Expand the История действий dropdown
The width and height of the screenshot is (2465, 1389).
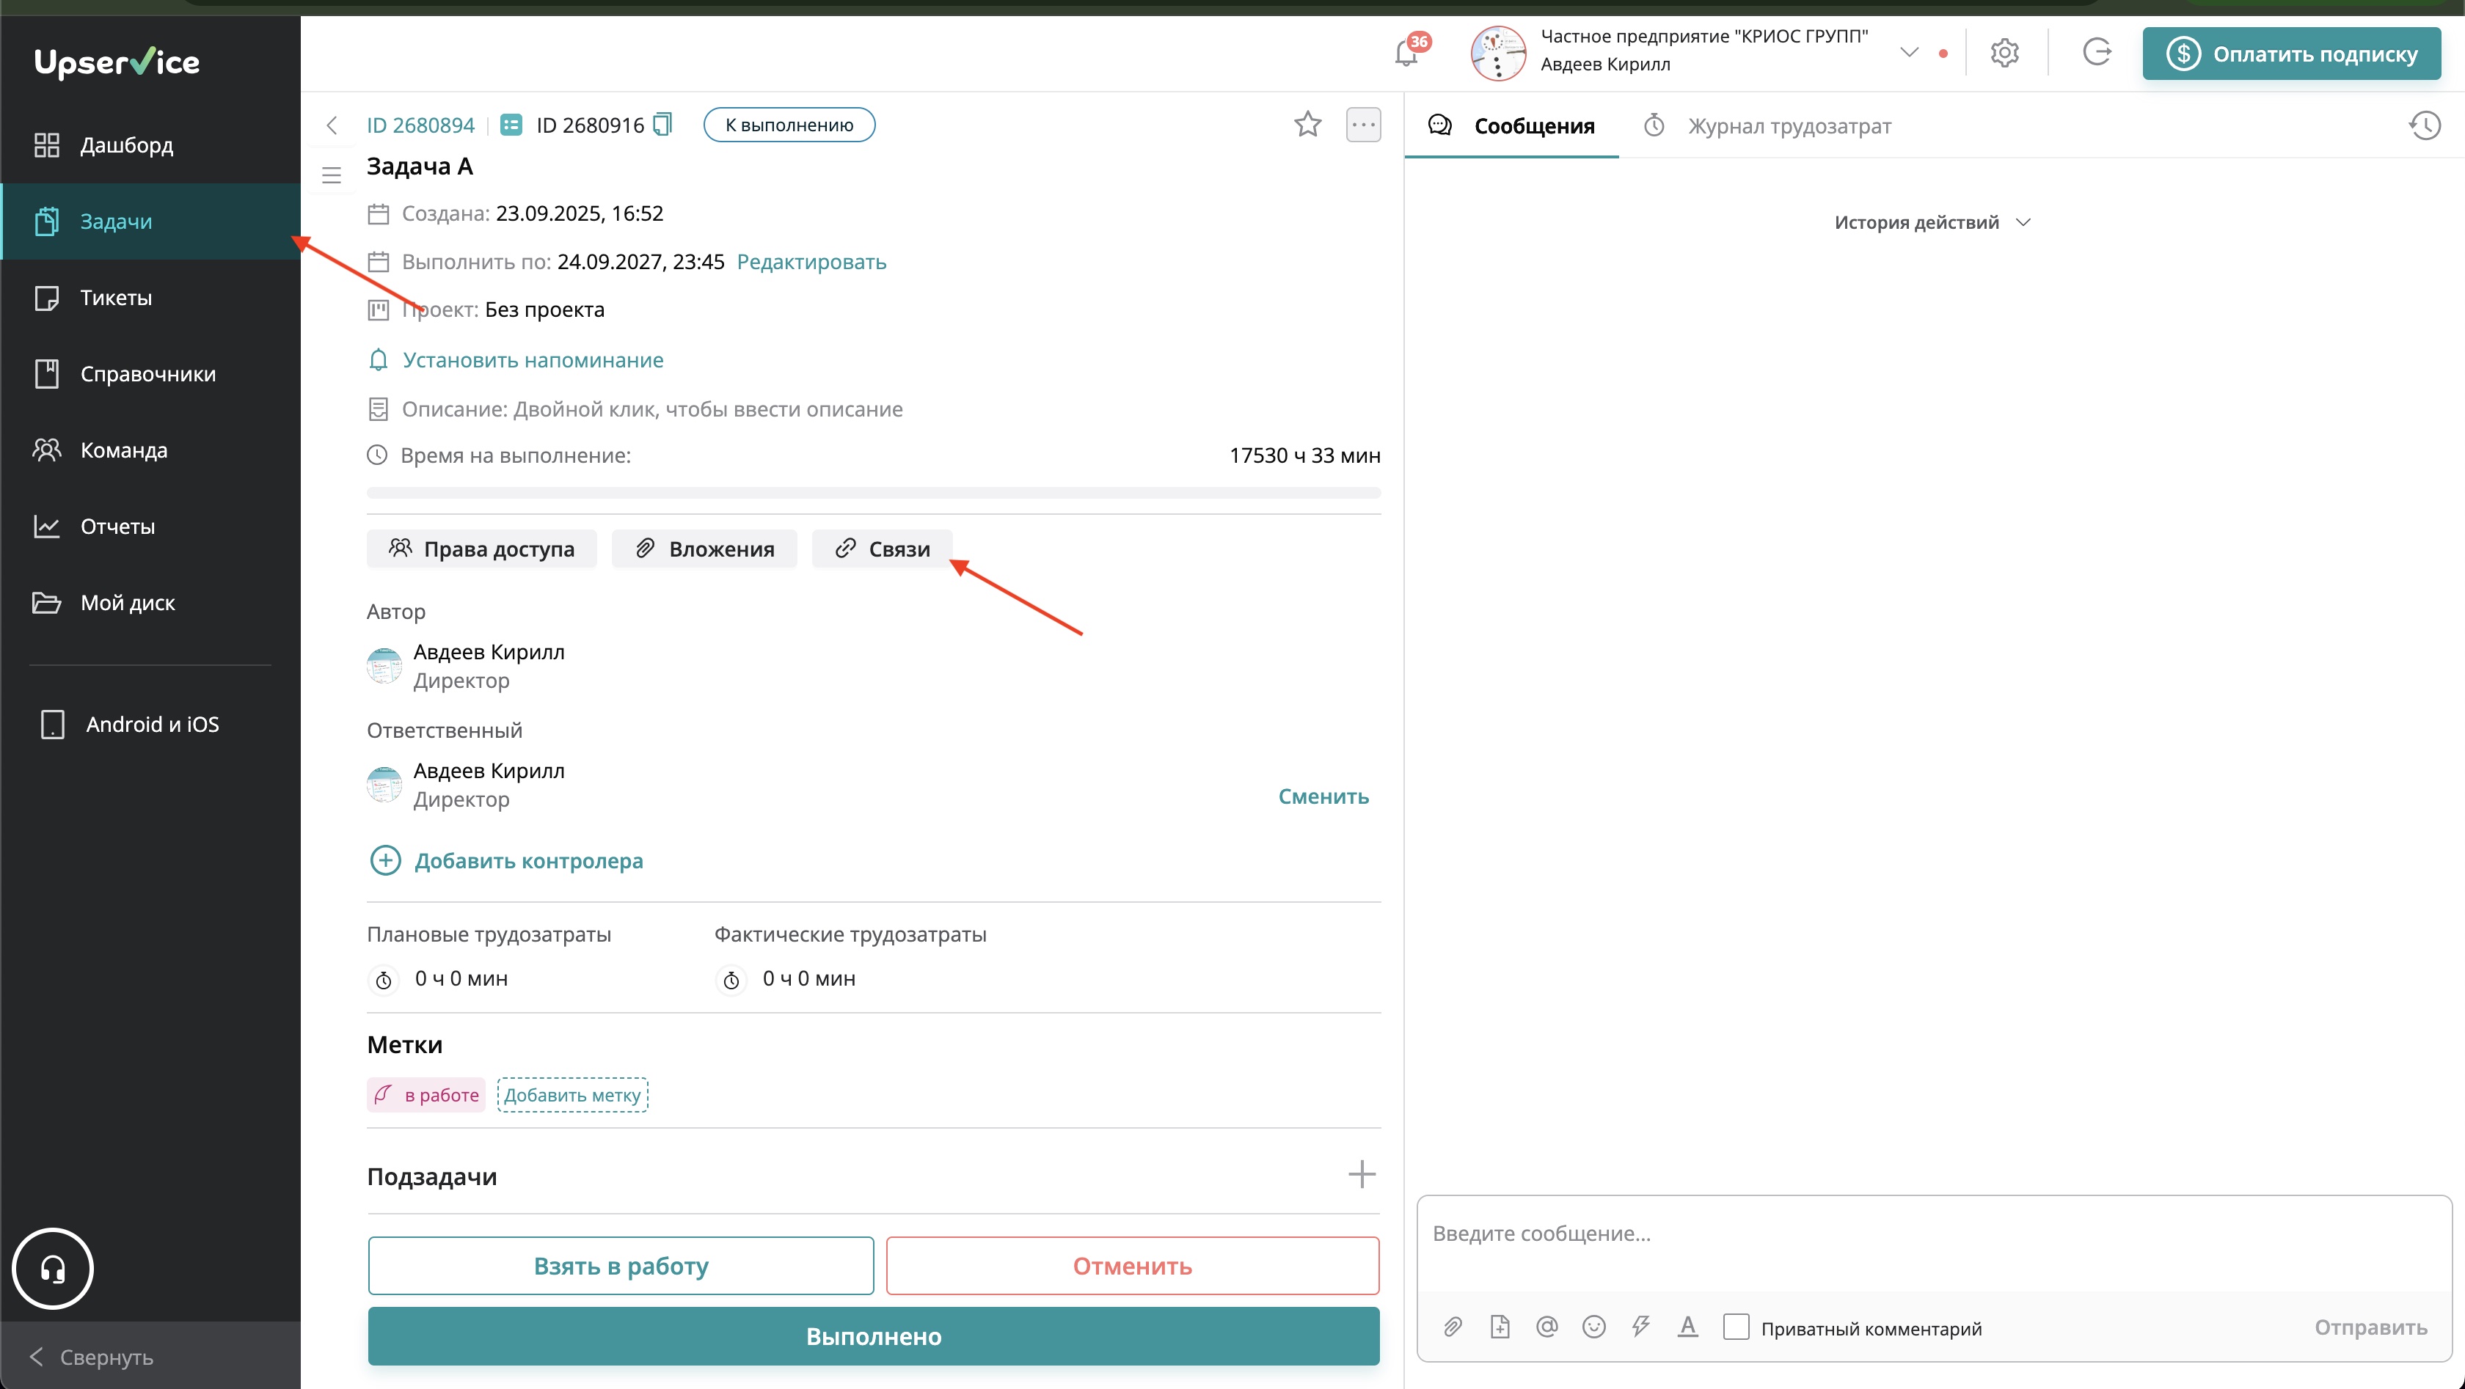click(1931, 223)
